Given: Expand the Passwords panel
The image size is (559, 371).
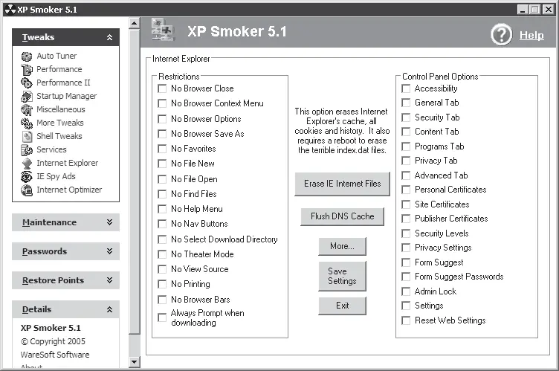Looking at the screenshot, I should pos(109,251).
